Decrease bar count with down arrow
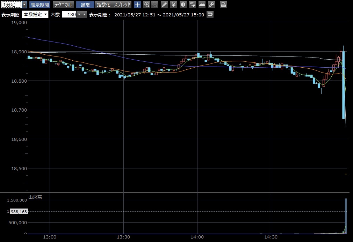353x242 pixels. [x=79, y=14]
